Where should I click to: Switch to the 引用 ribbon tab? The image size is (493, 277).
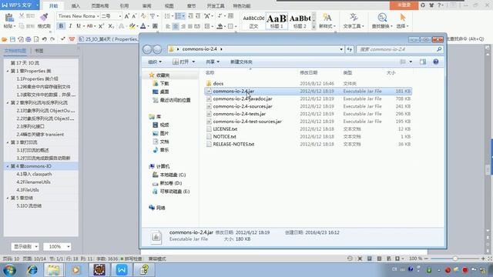(x=124, y=6)
